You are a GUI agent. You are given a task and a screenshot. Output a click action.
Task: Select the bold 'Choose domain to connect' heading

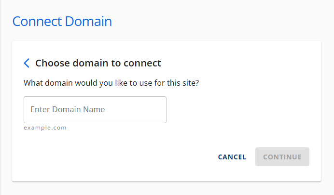click(x=98, y=63)
